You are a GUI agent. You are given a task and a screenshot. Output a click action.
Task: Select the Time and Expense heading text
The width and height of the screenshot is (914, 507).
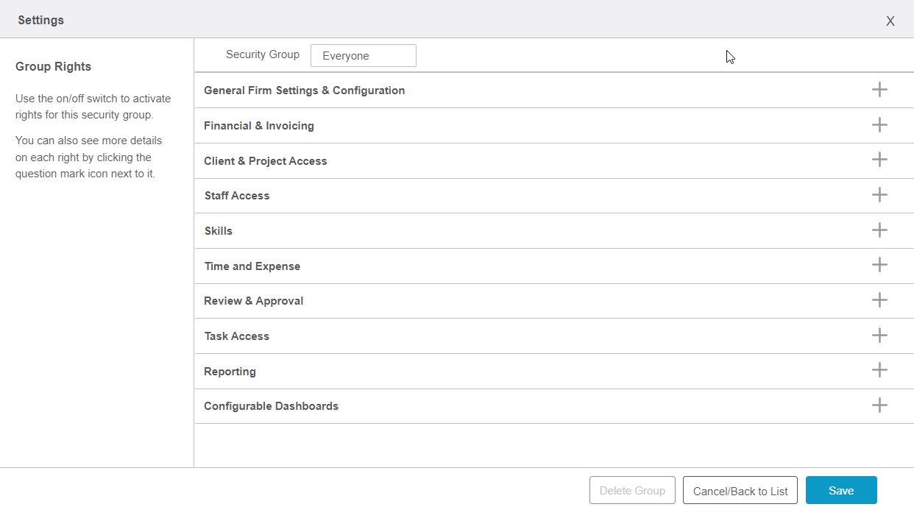tap(252, 266)
